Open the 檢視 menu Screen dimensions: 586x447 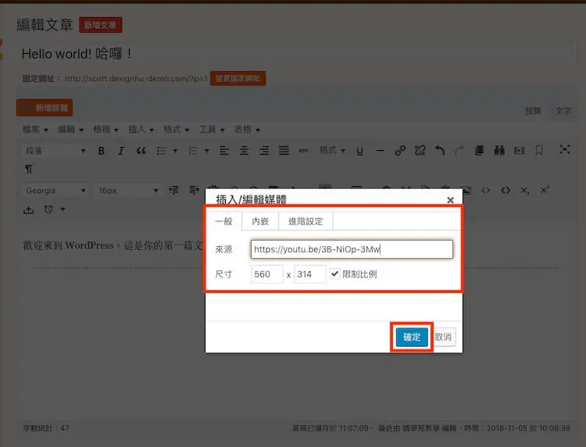tap(105, 130)
